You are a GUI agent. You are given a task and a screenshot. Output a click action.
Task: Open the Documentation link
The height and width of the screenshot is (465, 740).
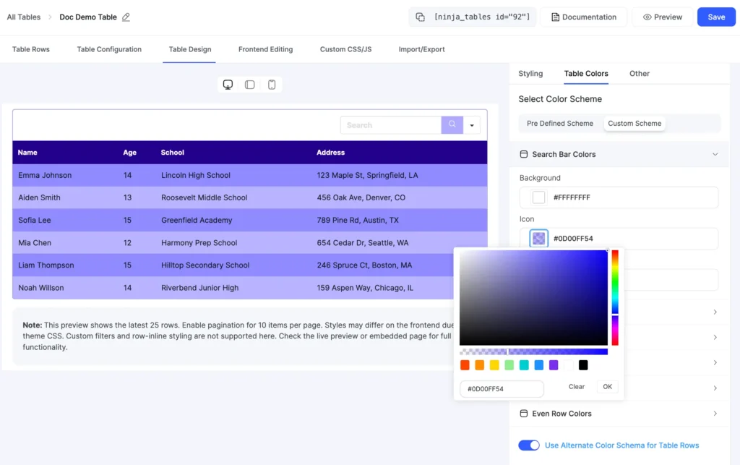tap(583, 17)
